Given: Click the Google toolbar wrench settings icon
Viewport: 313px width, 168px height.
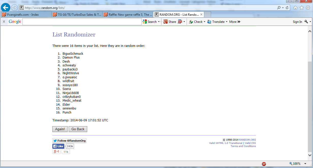Looking at the screenshot, I should coord(306,22).
